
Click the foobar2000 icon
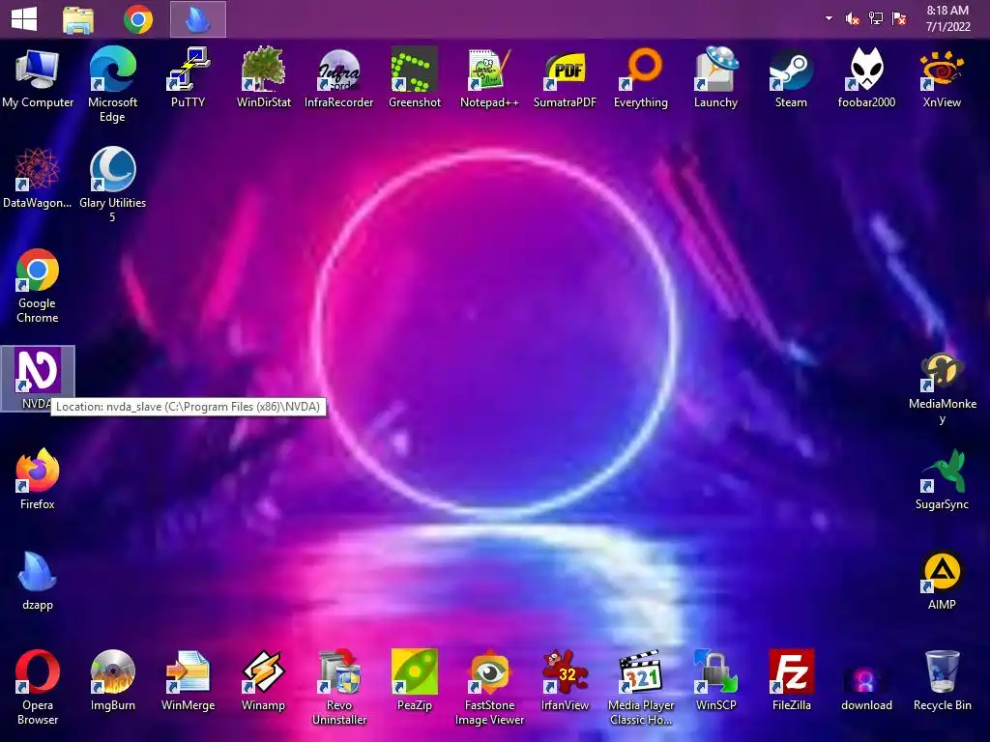tap(866, 77)
